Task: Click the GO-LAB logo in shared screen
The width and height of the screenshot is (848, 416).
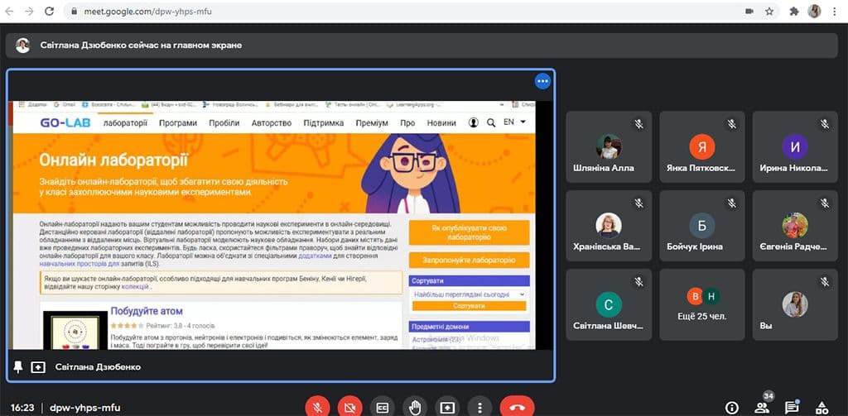Action: 66,122
